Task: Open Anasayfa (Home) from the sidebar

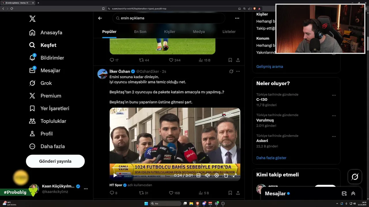Action: (x=46, y=32)
